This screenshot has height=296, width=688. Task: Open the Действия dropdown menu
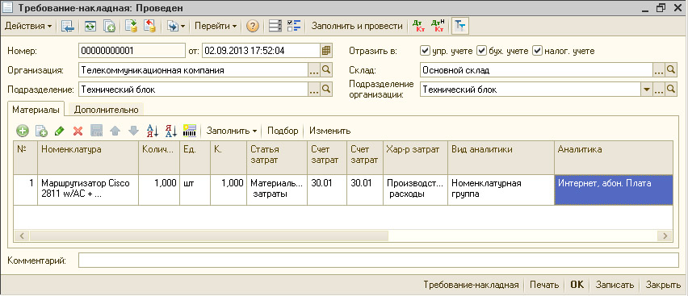point(28,27)
